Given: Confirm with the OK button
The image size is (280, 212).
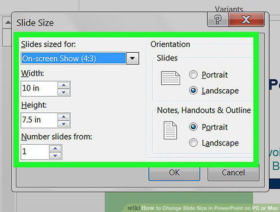Looking at the screenshot, I should point(174,172).
